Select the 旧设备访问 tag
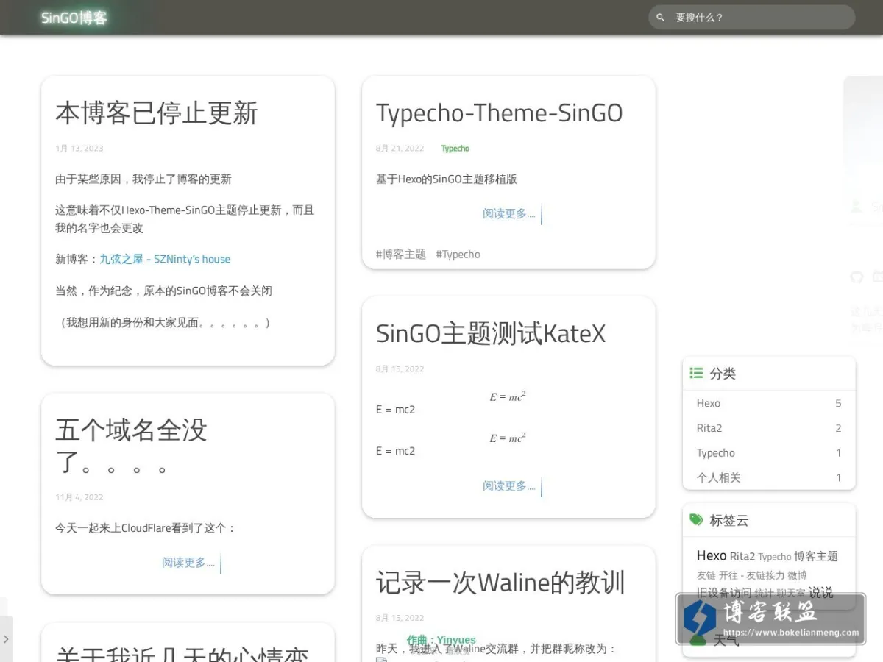 coord(724,593)
